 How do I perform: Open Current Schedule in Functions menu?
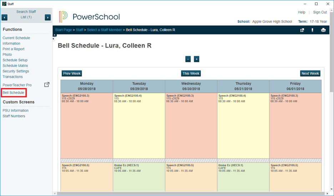coord(16,38)
